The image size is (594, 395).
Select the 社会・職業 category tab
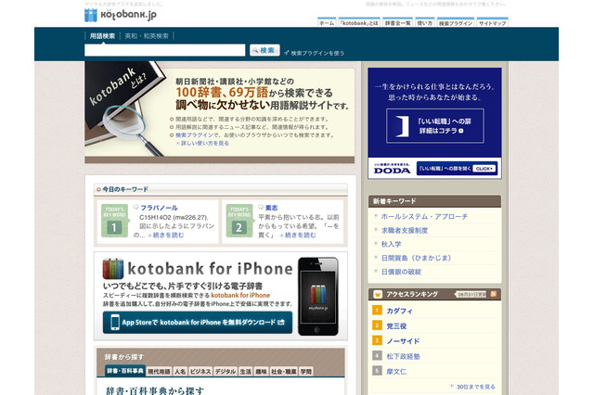[283, 372]
